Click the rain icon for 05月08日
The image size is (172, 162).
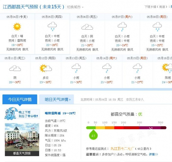(x=157, y=26)
